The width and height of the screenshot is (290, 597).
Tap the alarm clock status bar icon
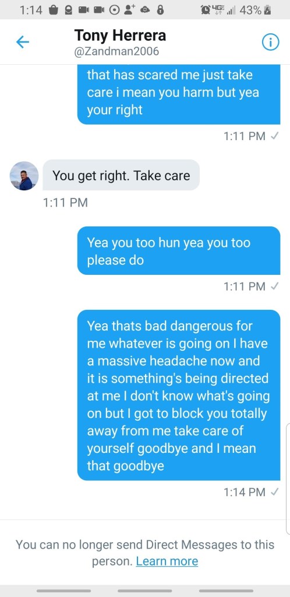tap(206, 11)
